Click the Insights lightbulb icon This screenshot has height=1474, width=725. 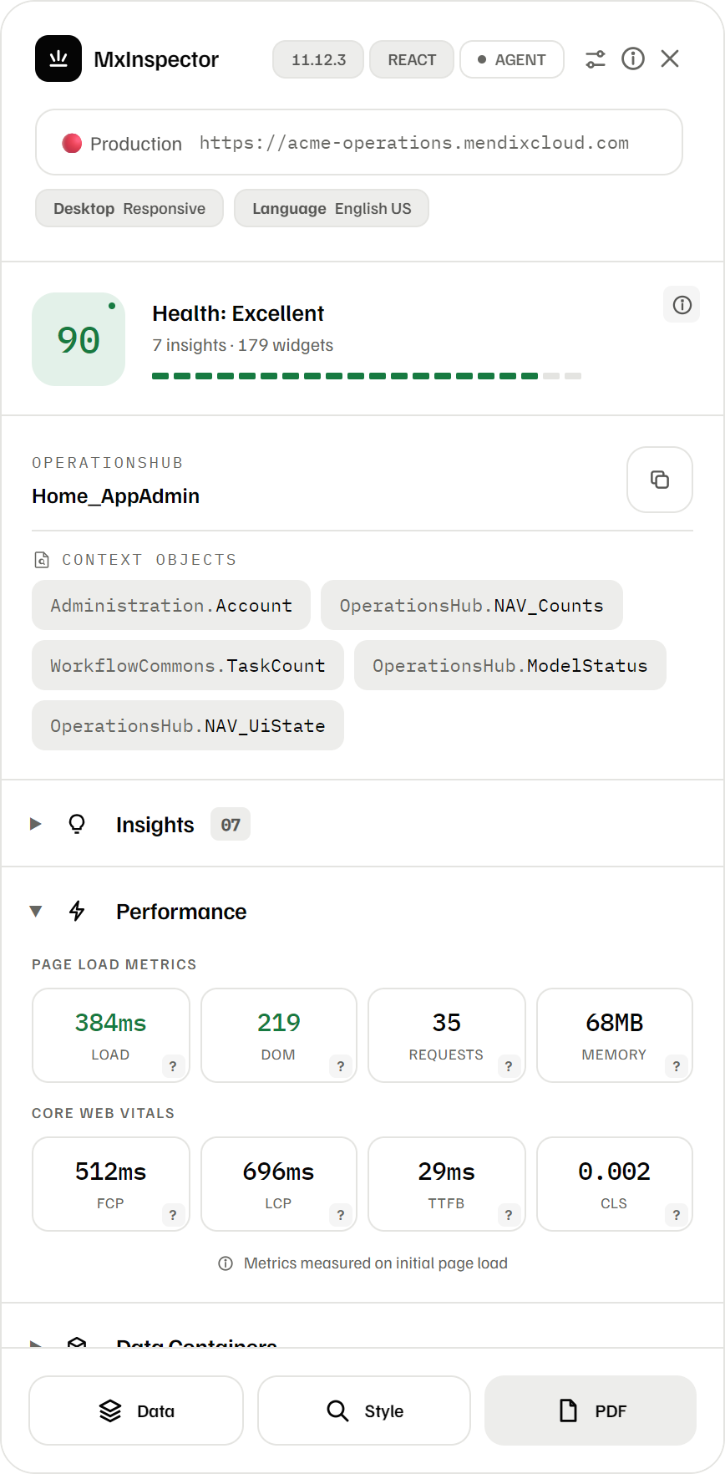point(77,825)
